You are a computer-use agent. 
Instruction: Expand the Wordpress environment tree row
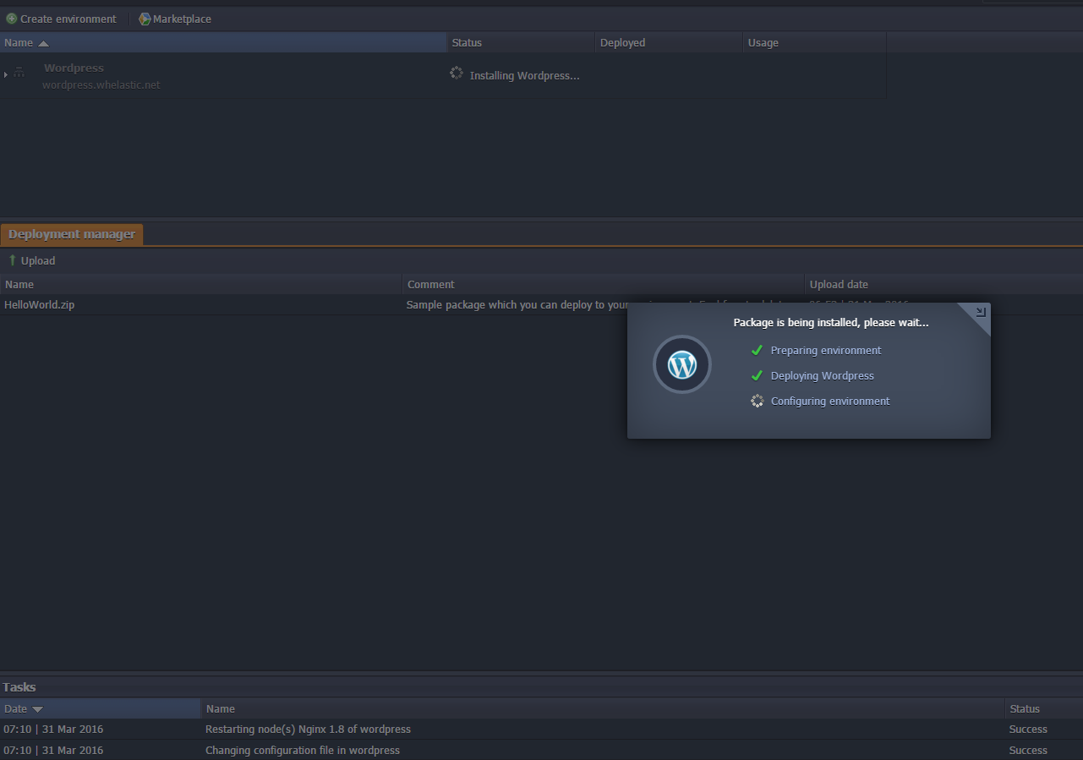[5, 74]
